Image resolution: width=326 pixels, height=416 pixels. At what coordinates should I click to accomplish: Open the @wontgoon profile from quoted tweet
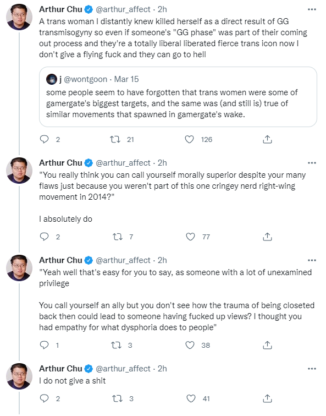tap(85, 79)
